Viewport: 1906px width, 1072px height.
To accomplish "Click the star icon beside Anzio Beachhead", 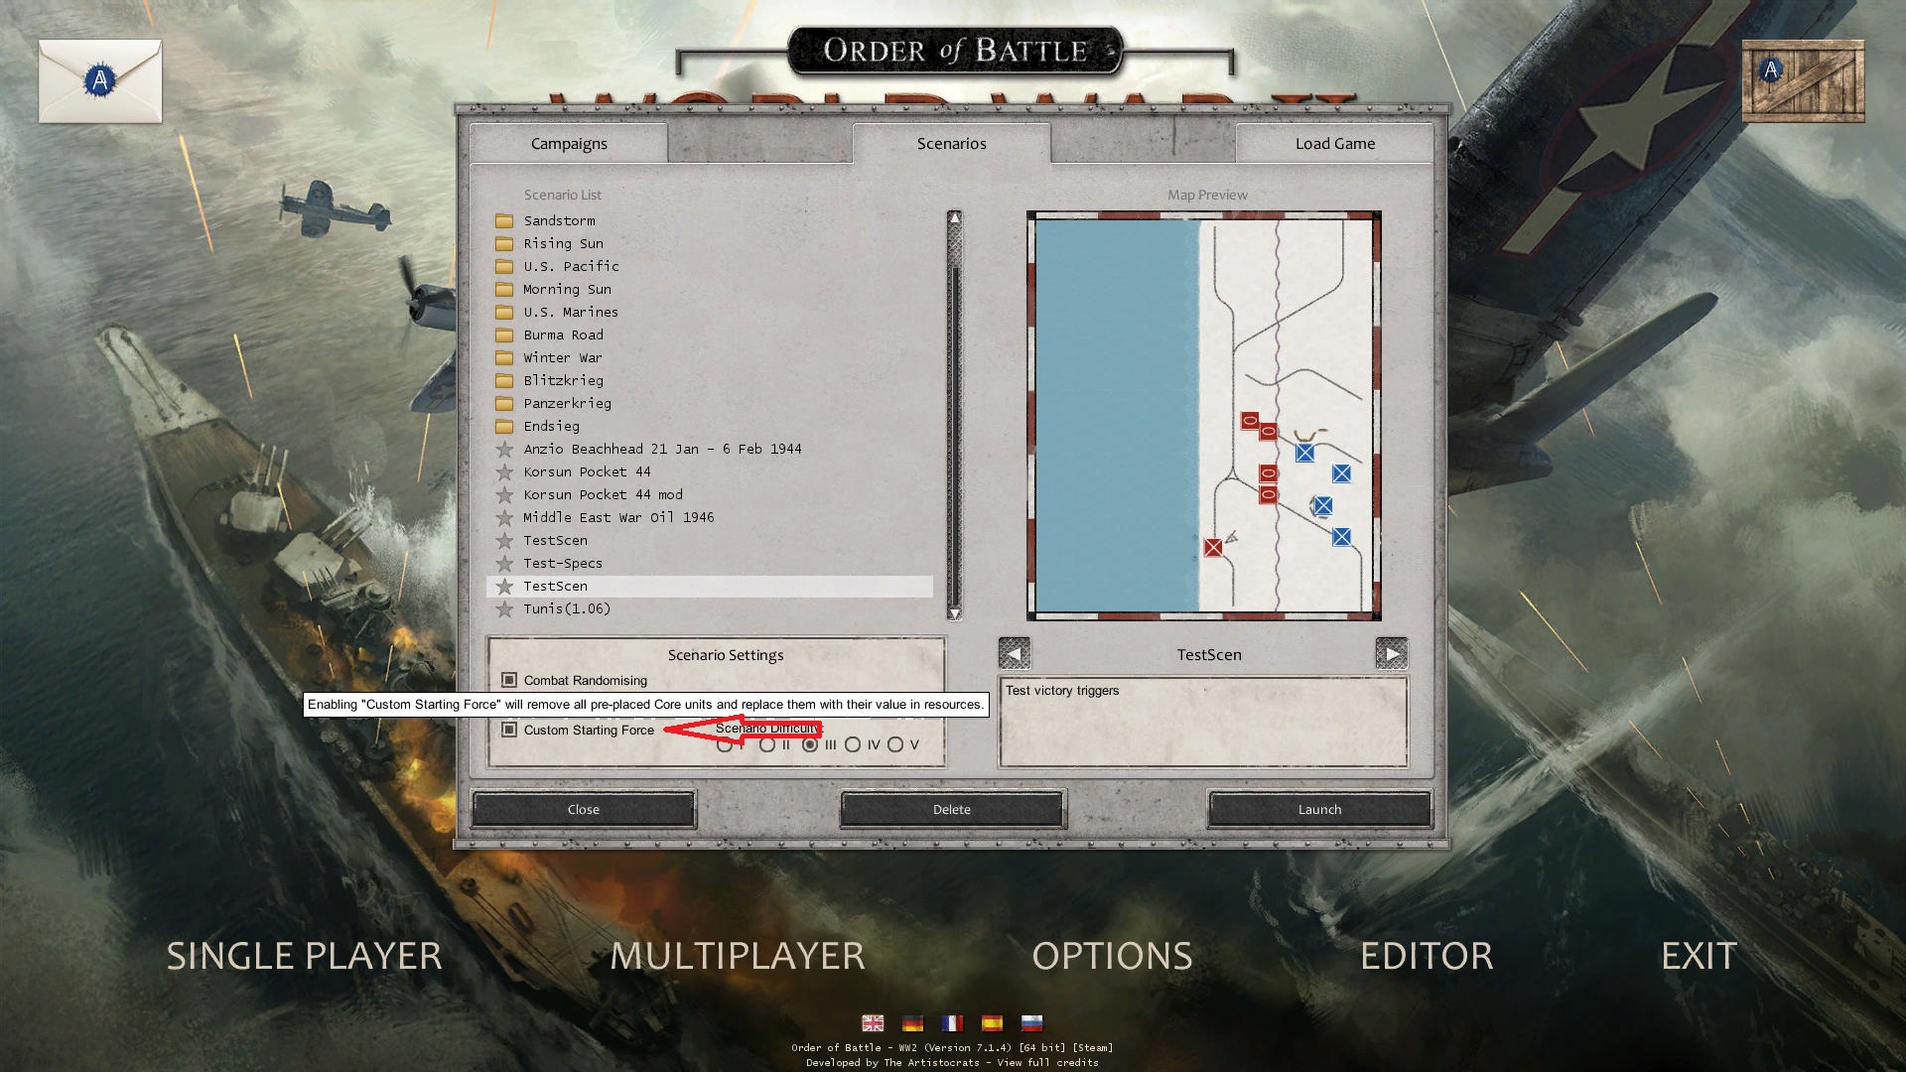I will [504, 449].
